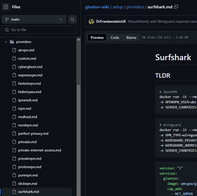Click the search magnifier button beside branch selector
The height and width of the screenshot is (196, 197).
point(72,19)
